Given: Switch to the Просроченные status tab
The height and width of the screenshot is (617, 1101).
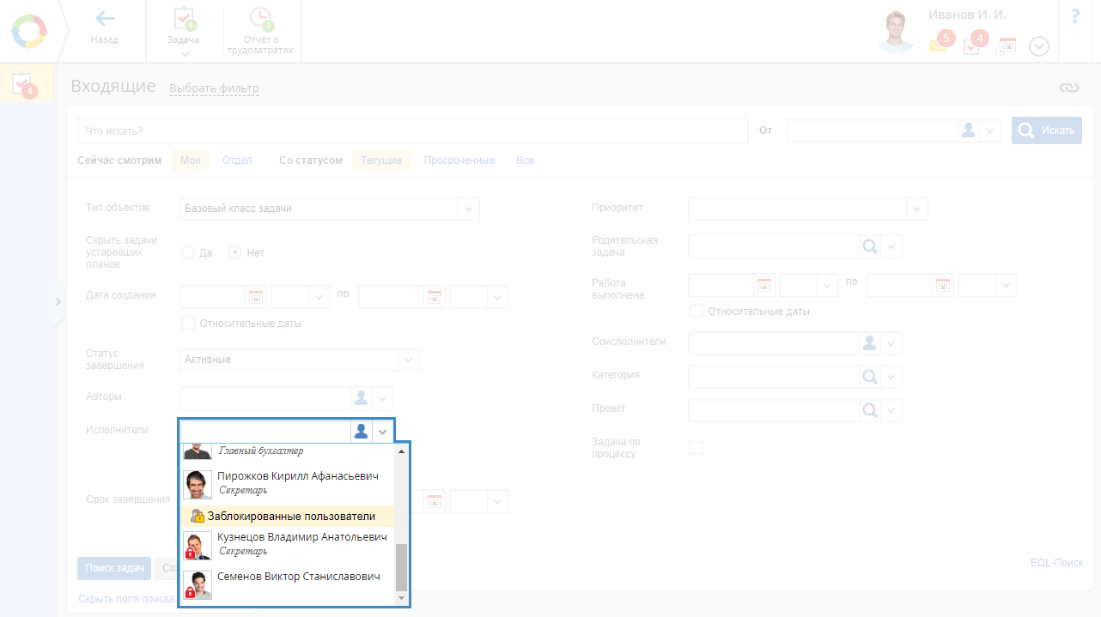Looking at the screenshot, I should (x=459, y=160).
